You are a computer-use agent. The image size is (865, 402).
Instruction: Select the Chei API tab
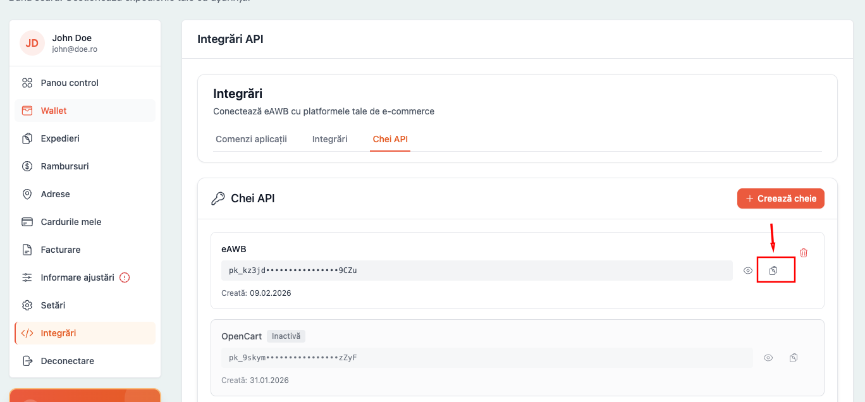coord(391,139)
